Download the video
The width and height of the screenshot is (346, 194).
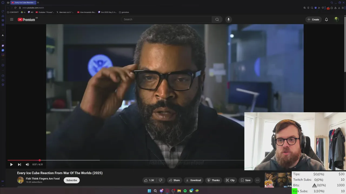193,180
